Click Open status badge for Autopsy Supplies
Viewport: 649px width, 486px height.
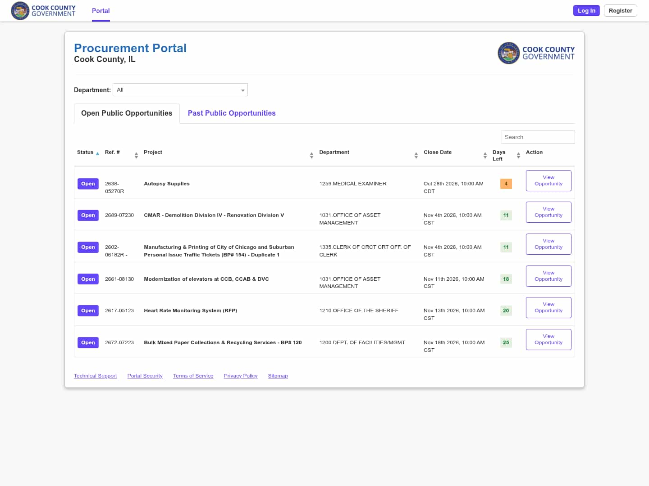point(88,184)
